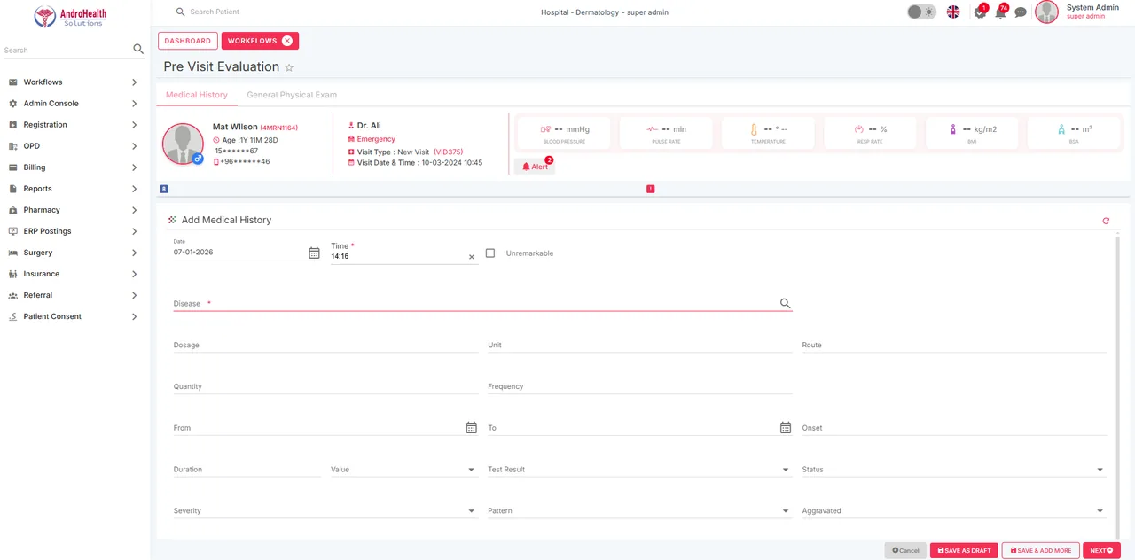Click the BMI vitals card
This screenshot has width=1135, height=560.
click(972, 132)
